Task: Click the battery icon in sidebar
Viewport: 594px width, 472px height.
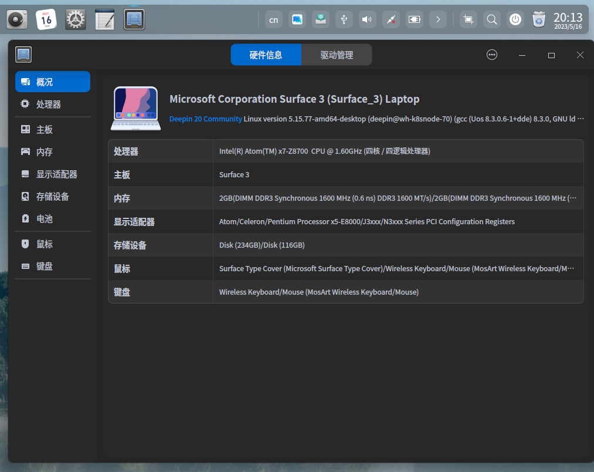Action: pyautogui.click(x=25, y=218)
